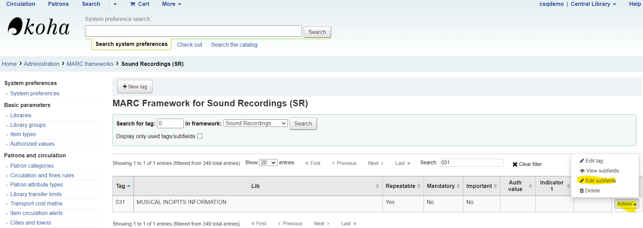Click the system preference Search button

pyautogui.click(x=317, y=32)
